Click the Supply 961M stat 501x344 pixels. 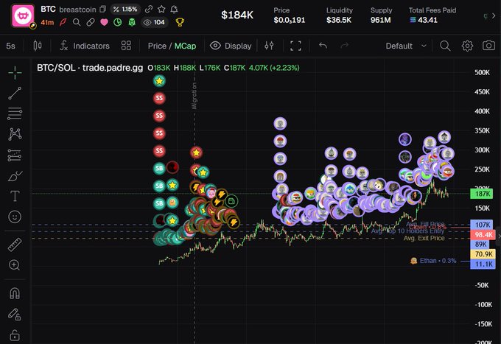pyautogui.click(x=381, y=15)
